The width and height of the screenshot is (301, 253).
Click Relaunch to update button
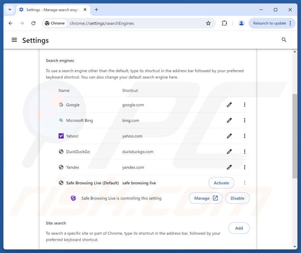(x=269, y=23)
